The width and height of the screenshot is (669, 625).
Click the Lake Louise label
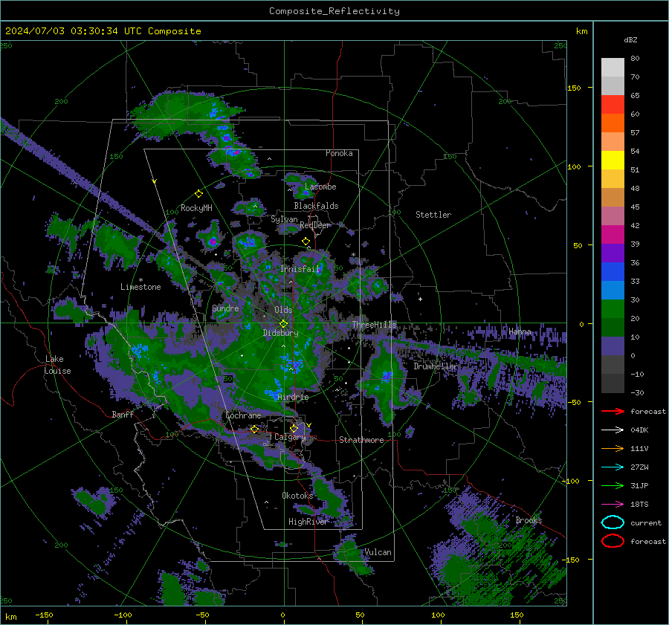coord(57,365)
